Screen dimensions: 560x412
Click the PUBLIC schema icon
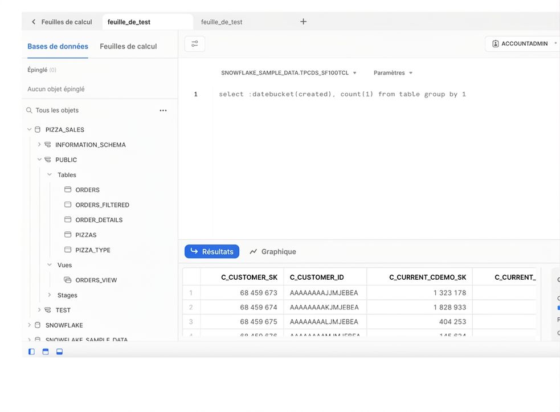click(x=47, y=160)
